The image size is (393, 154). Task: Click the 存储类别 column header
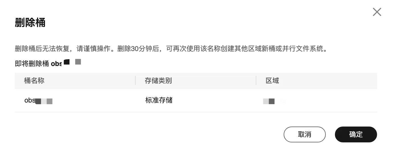[x=158, y=81]
